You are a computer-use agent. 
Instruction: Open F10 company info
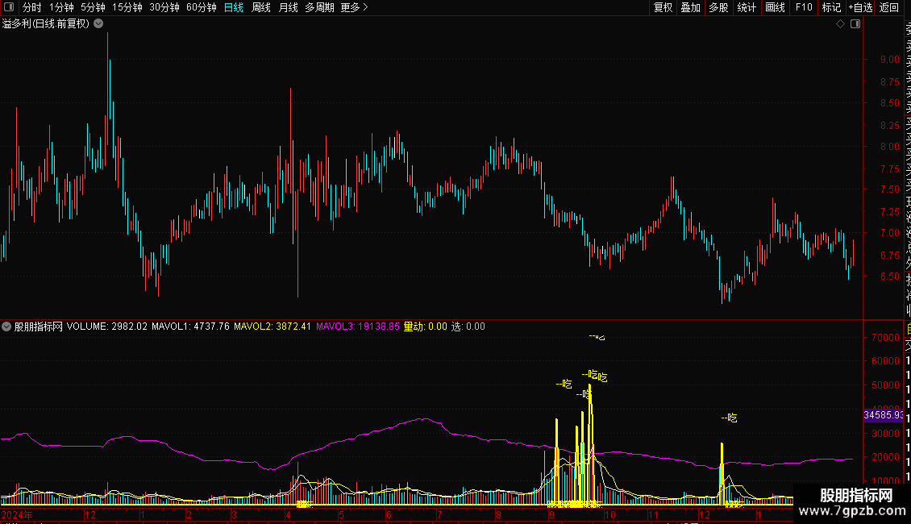[804, 7]
